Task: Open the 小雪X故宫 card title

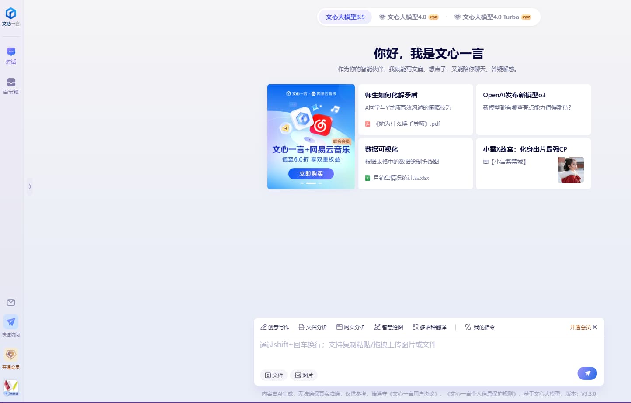Action: (x=525, y=149)
